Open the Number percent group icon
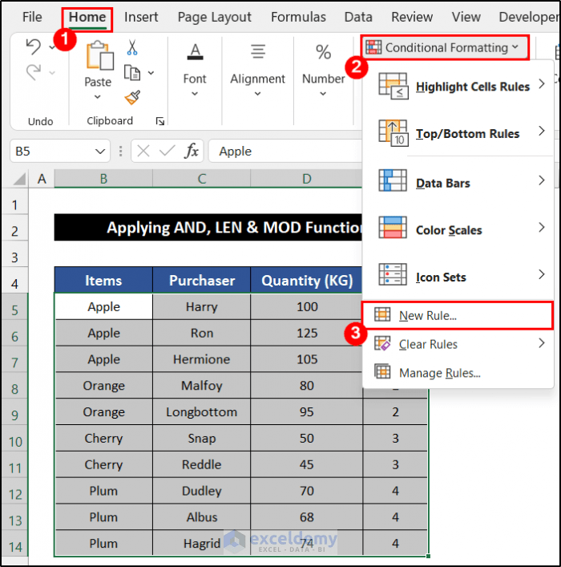This screenshot has width=561, height=567. point(323,51)
